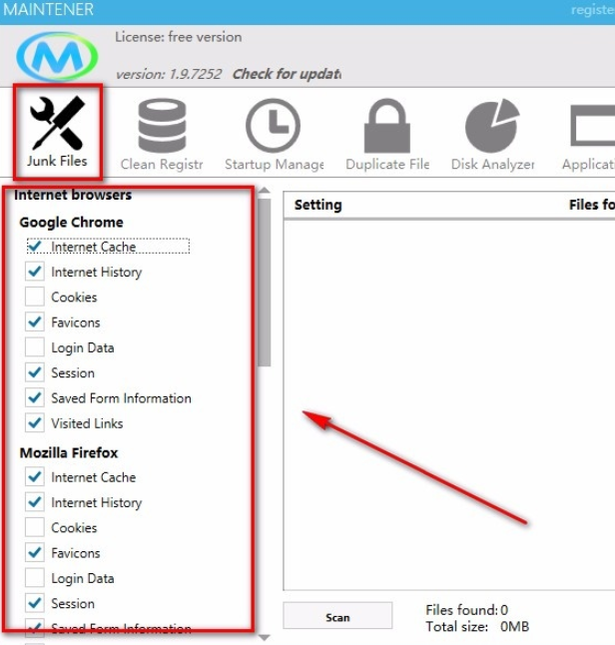Click the Scan button
This screenshot has height=645, width=615.
tap(337, 616)
